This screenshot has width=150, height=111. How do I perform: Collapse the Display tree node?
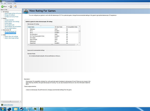[1, 18]
